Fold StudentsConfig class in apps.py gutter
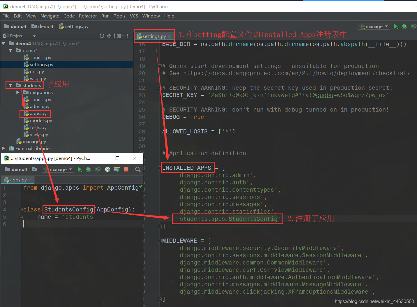Screen dimensions: 417x307 click(21, 210)
